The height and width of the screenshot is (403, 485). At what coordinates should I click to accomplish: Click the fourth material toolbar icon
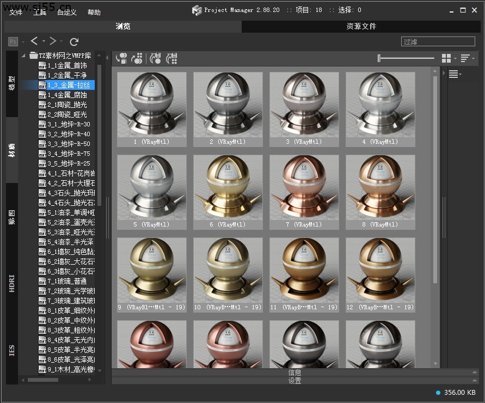point(172,58)
